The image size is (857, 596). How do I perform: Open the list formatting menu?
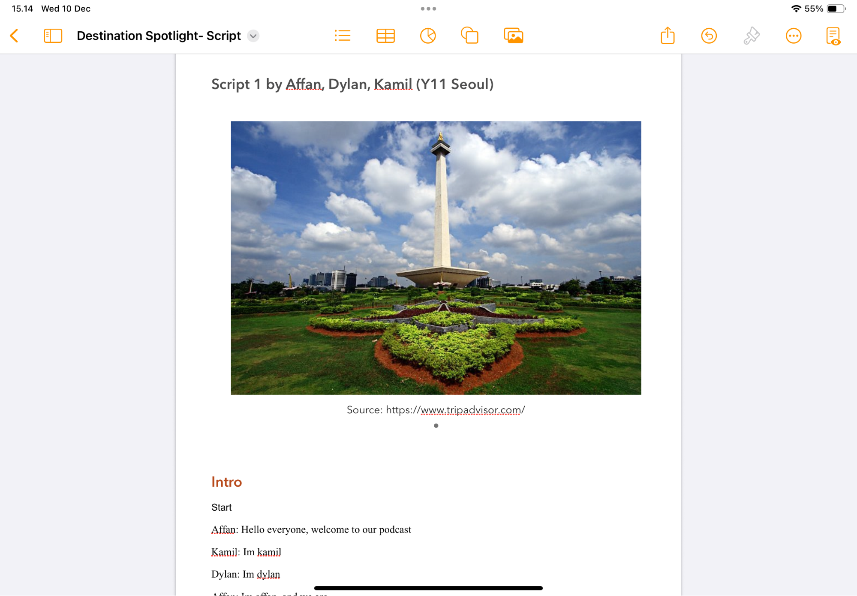(x=342, y=36)
